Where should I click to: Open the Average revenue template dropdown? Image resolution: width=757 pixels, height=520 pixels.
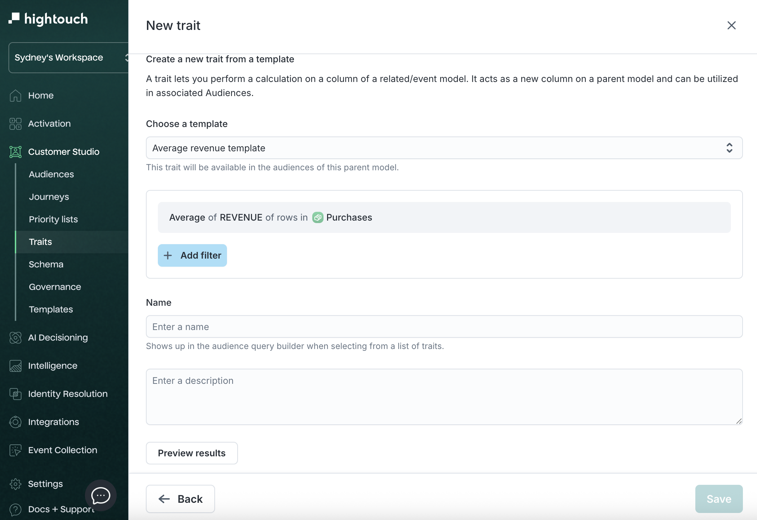tap(444, 148)
